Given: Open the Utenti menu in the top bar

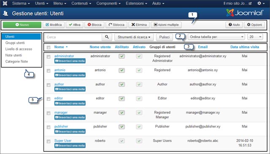Looking at the screenshot, I should 41,3.
